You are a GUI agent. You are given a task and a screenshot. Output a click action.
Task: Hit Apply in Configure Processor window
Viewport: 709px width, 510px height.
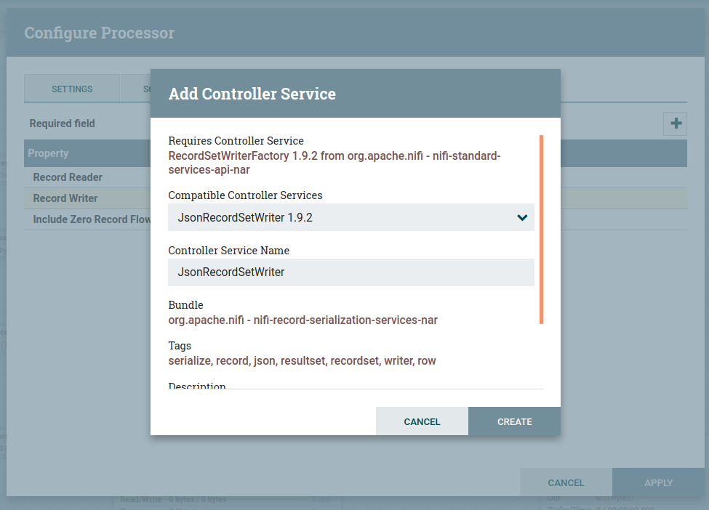(658, 482)
